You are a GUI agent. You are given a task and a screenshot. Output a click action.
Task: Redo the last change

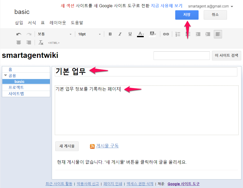pos(28,34)
